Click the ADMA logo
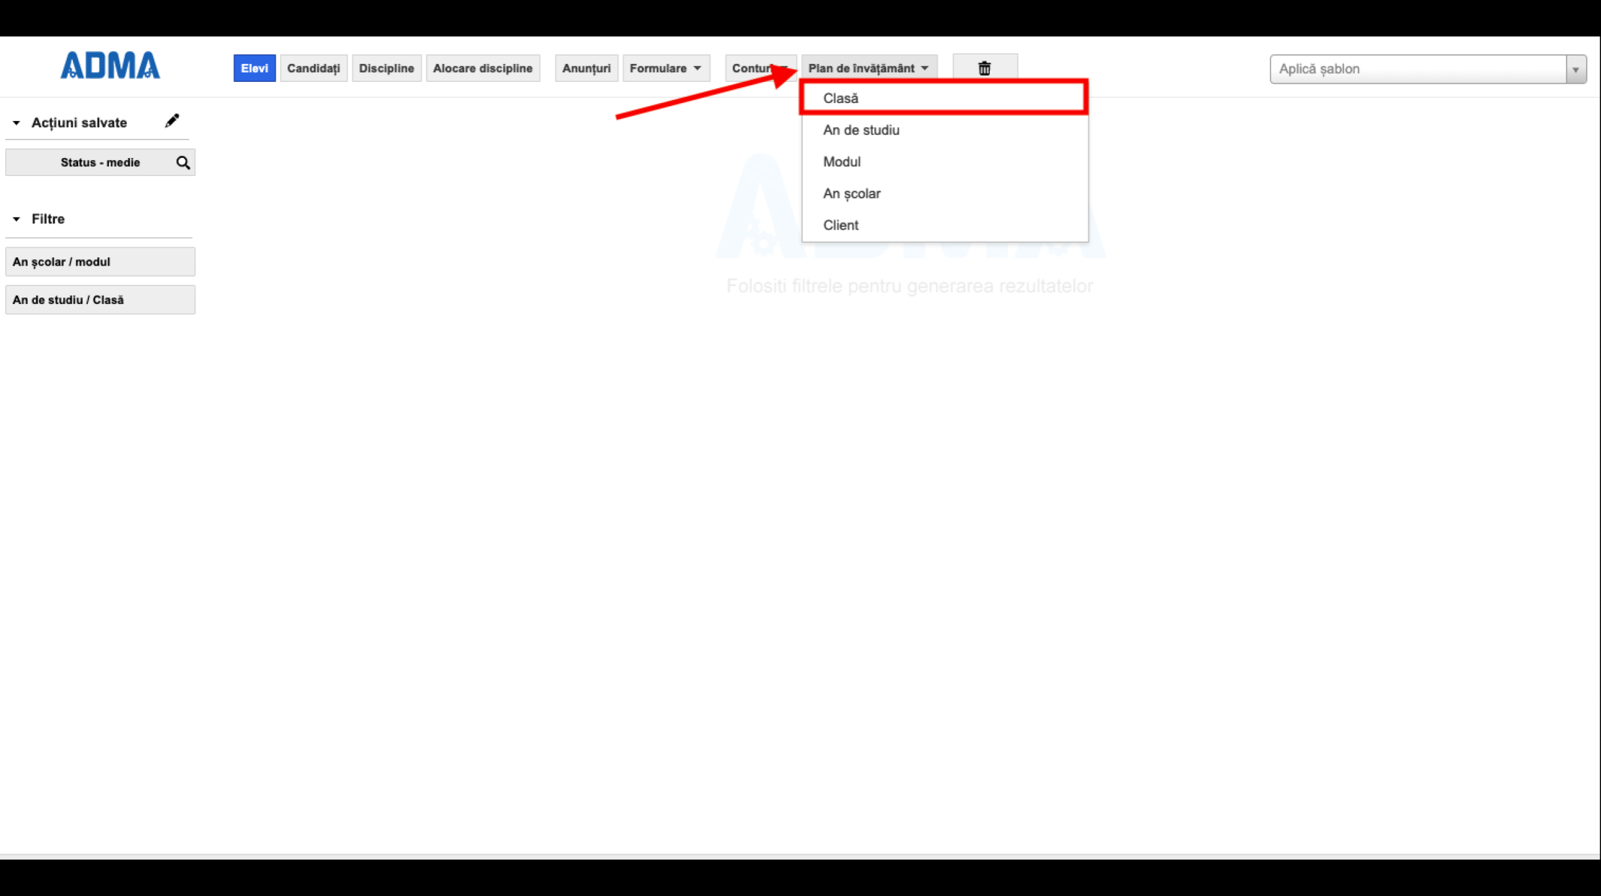Viewport: 1601px width, 896px height. coord(110,66)
